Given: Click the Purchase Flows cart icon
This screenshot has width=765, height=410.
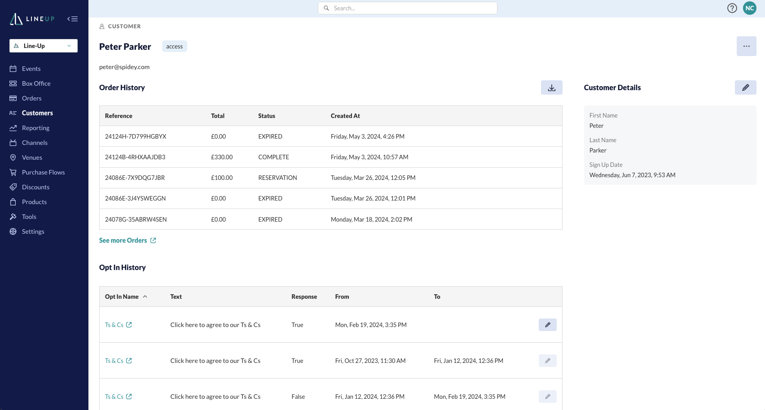Looking at the screenshot, I should click(x=13, y=172).
